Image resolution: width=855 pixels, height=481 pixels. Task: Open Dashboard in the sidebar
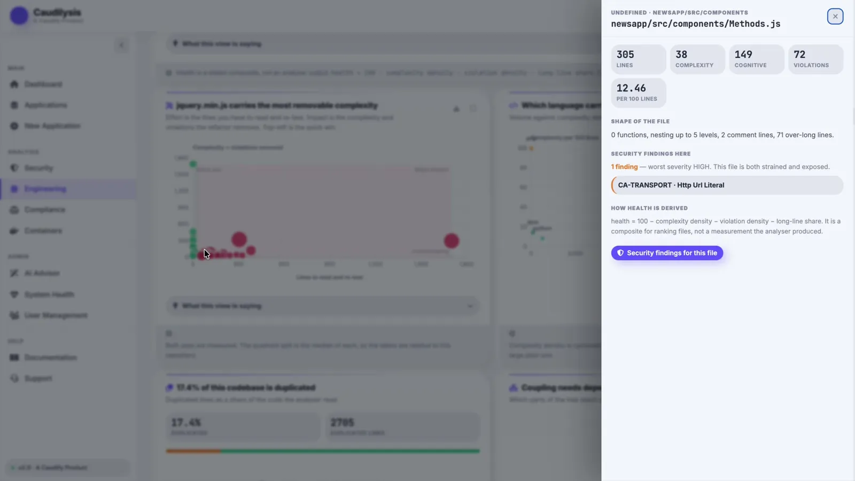[68, 84]
